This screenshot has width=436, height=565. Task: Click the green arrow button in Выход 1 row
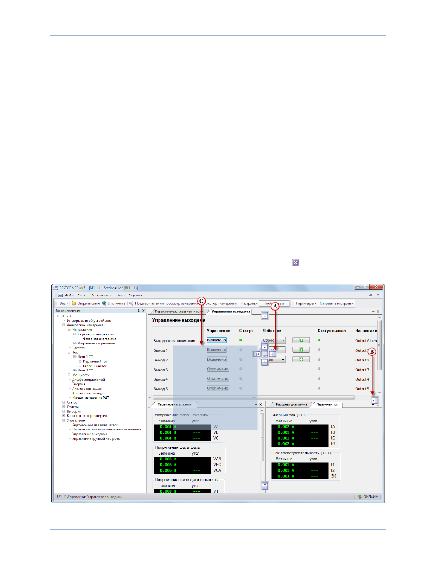click(301, 350)
